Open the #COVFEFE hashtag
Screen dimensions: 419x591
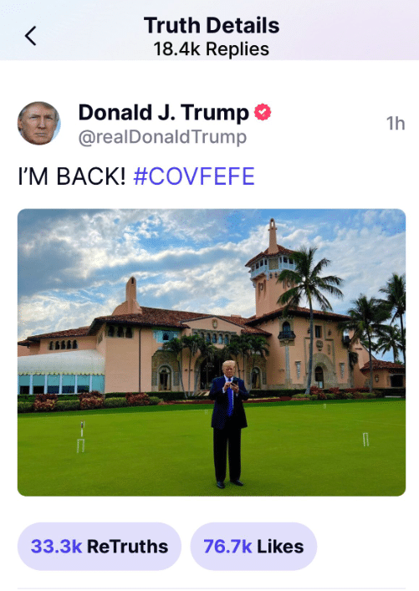pos(194,176)
